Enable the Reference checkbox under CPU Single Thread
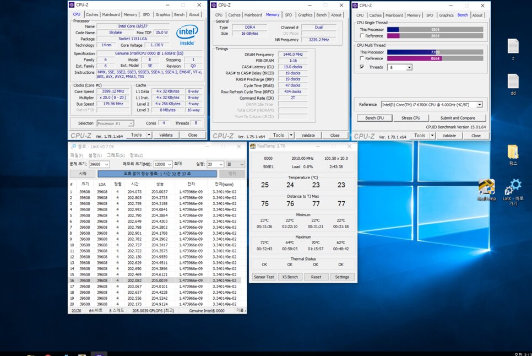Viewport: 532px width, 356px height. (362, 36)
